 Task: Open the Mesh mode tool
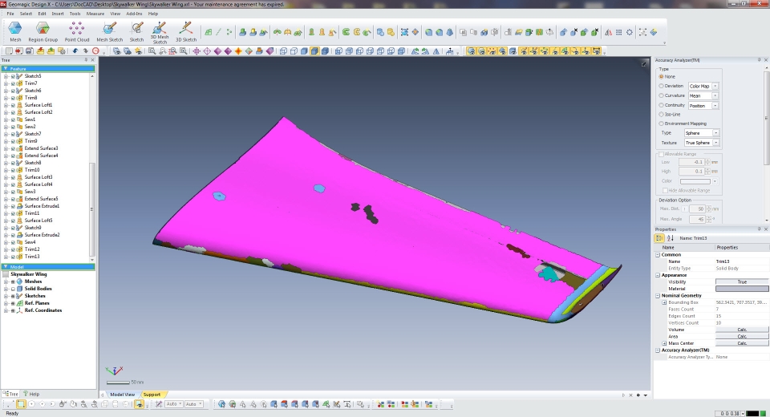pos(15,32)
